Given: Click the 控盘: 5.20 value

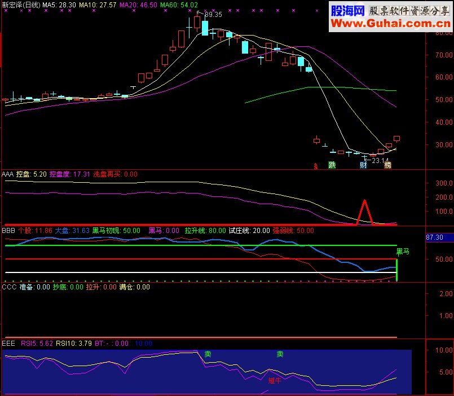Looking at the screenshot, I should [x=31, y=174].
